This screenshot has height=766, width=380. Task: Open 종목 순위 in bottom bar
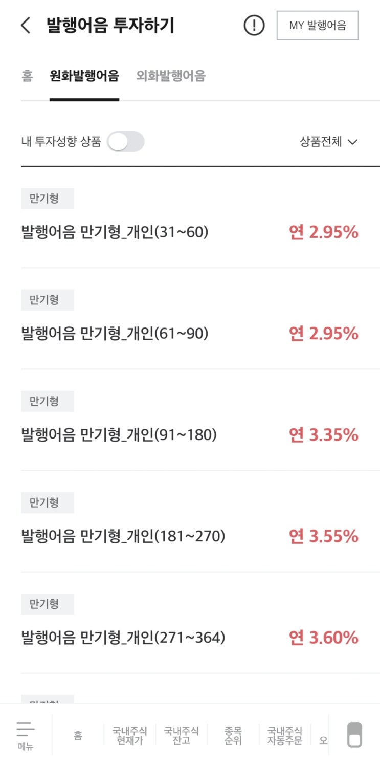point(233,735)
